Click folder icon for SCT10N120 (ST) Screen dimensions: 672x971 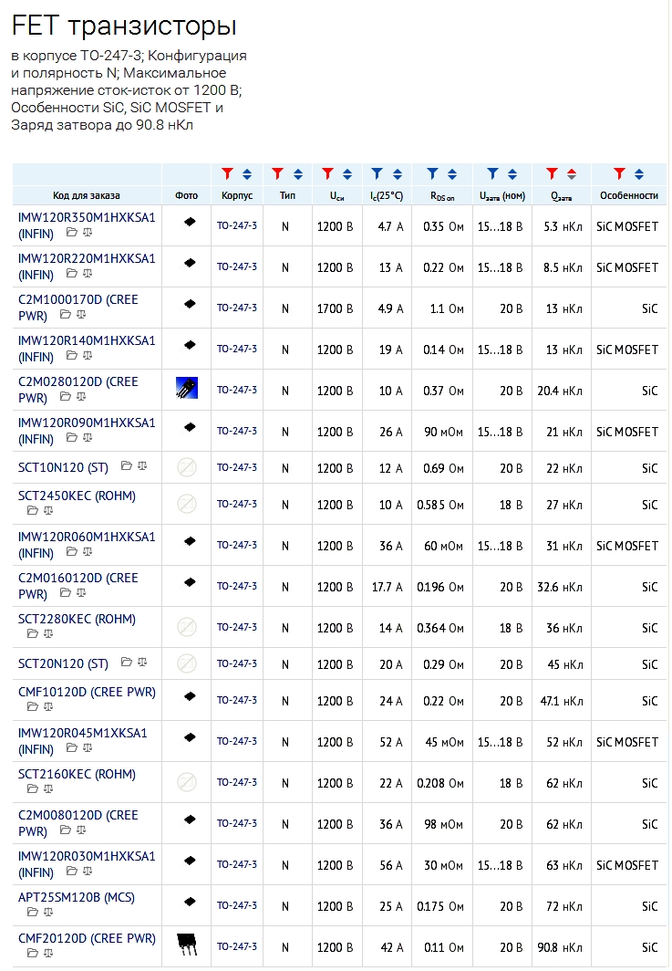click(126, 465)
